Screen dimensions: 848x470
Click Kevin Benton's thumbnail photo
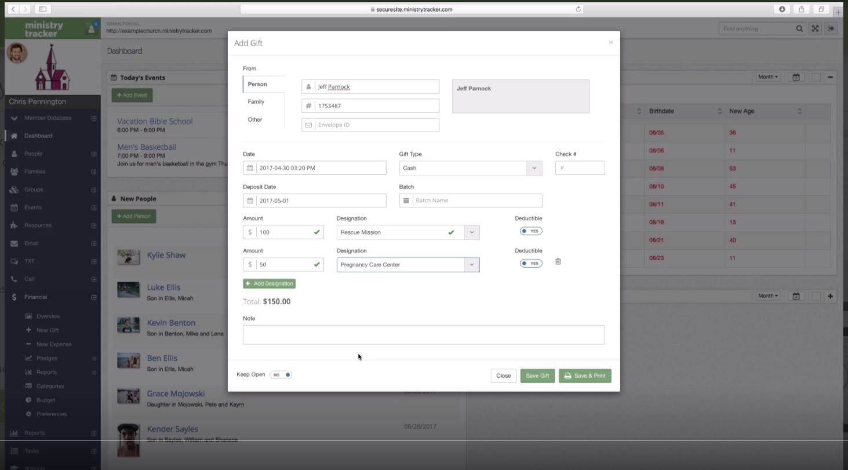[x=129, y=325]
